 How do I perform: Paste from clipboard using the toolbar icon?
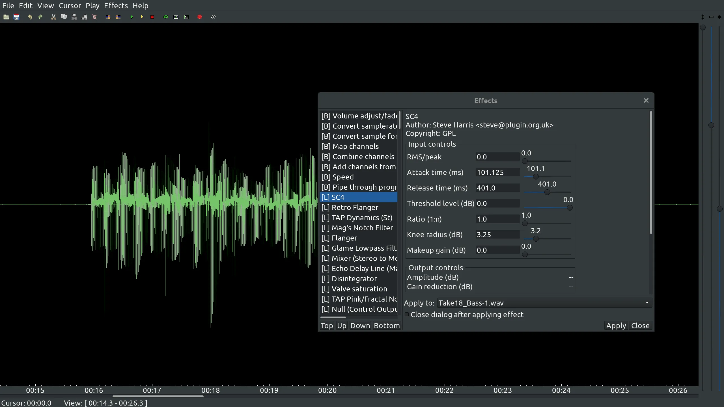tap(74, 17)
